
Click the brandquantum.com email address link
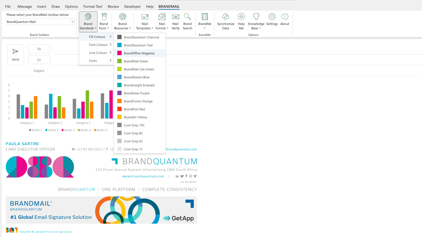181,149
